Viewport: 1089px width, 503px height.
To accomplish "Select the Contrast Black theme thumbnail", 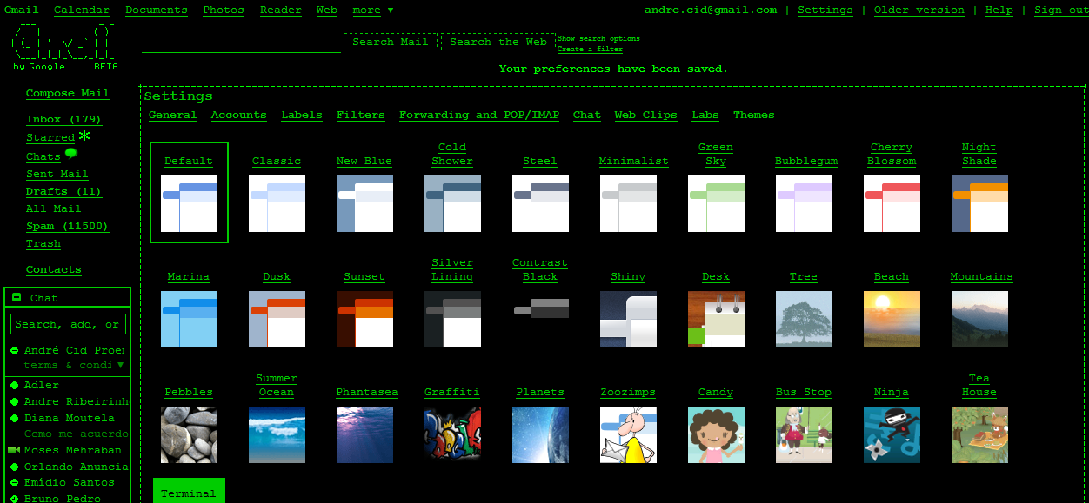I will point(540,320).
